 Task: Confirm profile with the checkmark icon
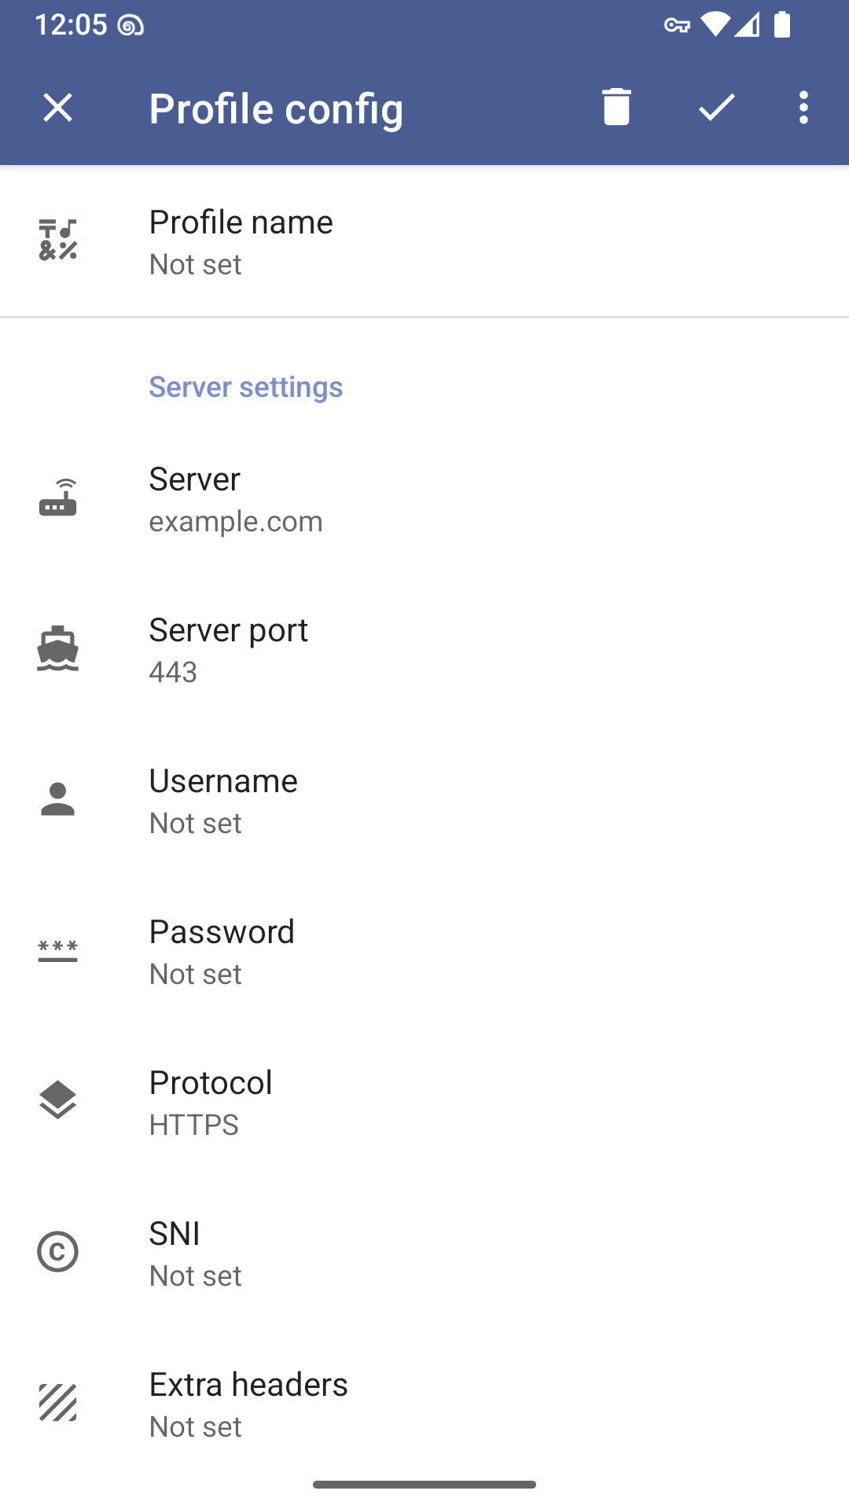(x=716, y=107)
